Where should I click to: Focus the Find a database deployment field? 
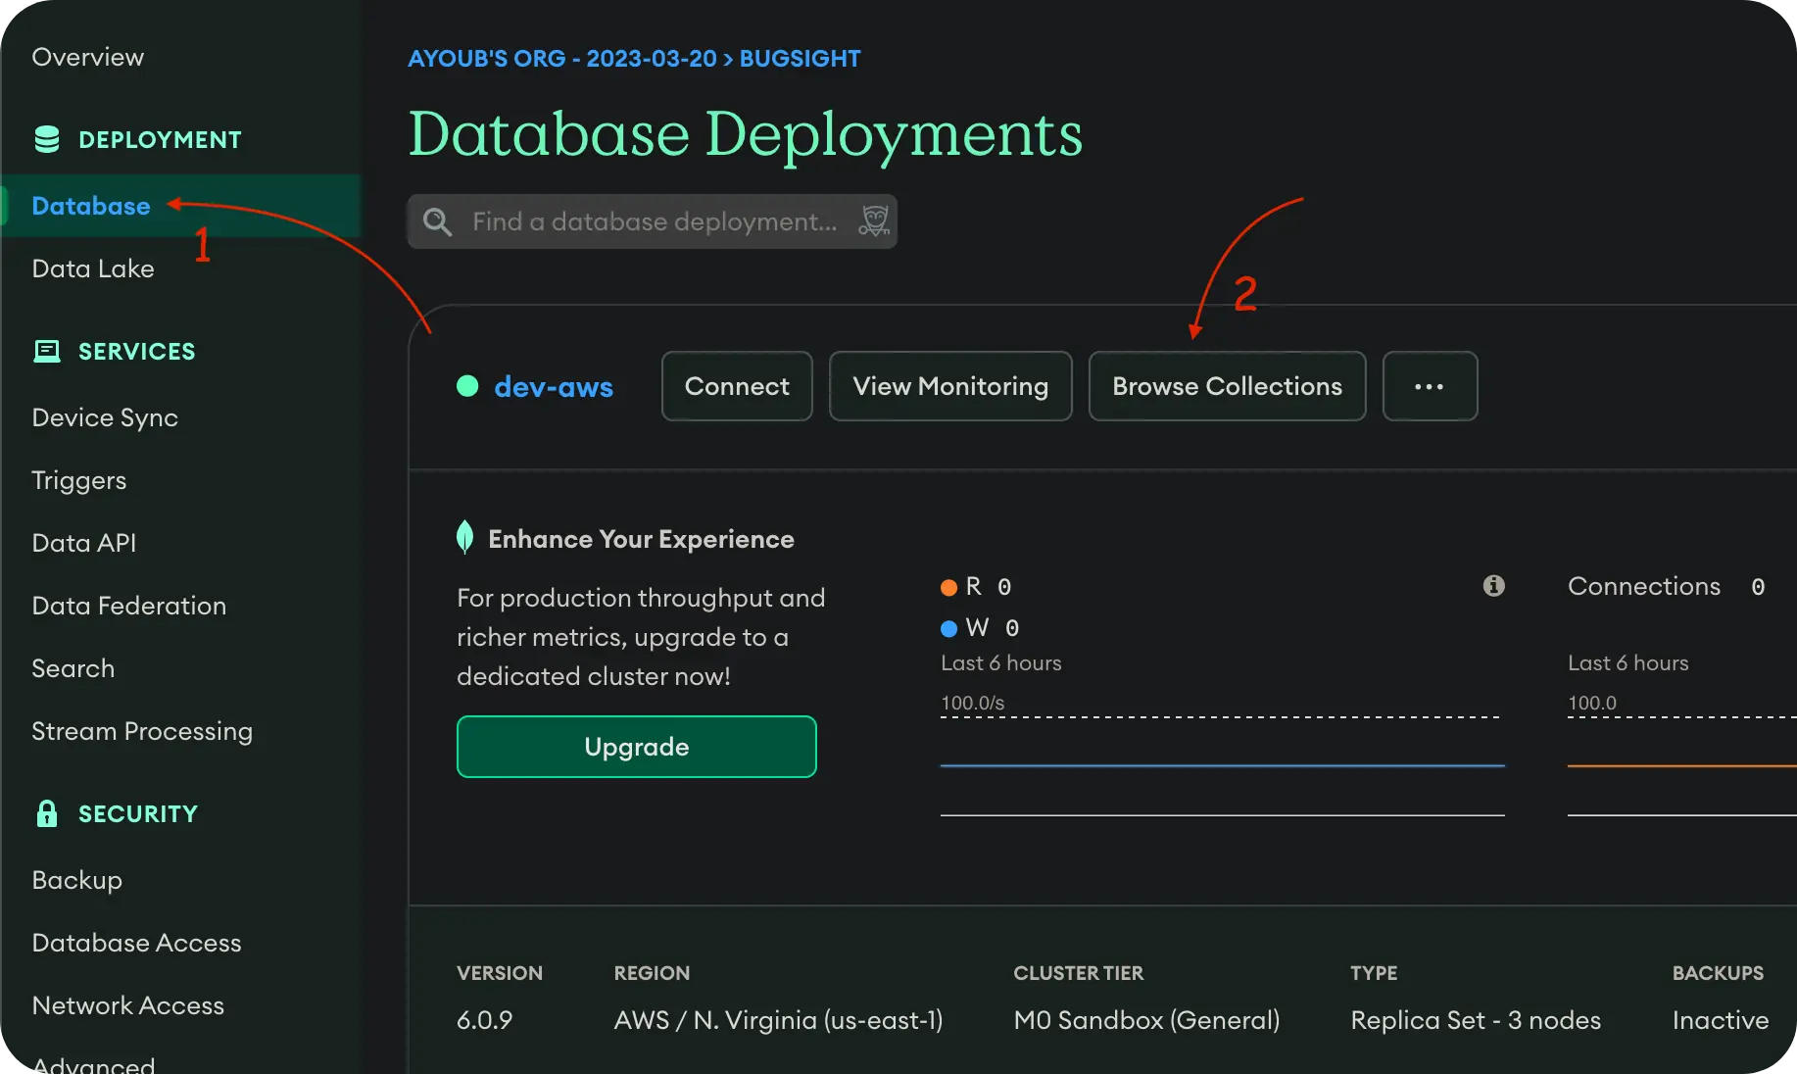pyautogui.click(x=654, y=221)
